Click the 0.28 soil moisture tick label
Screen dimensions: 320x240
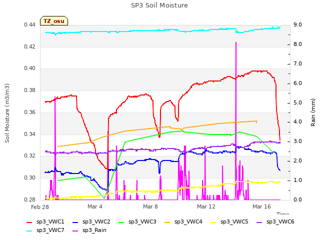29,199
